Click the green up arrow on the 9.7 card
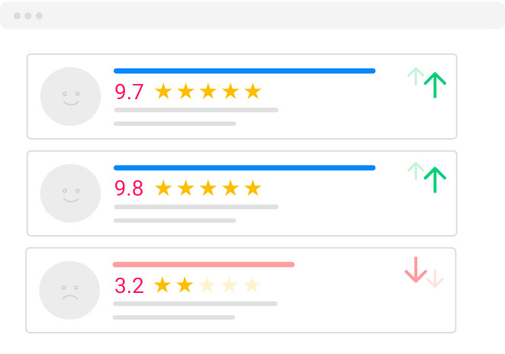Screen dimensions: 505x354 (x=435, y=85)
